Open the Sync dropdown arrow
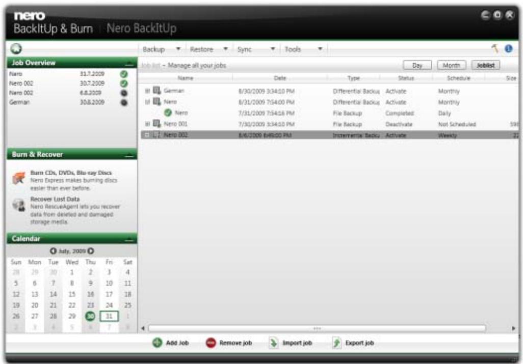The width and height of the screenshot is (523, 364). (273, 49)
